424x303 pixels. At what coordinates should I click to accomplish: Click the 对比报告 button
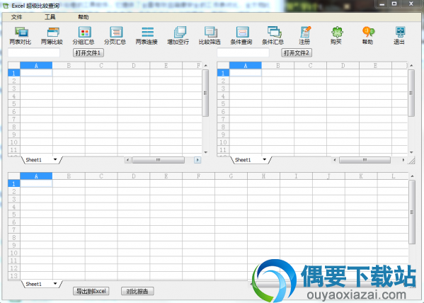137,291
